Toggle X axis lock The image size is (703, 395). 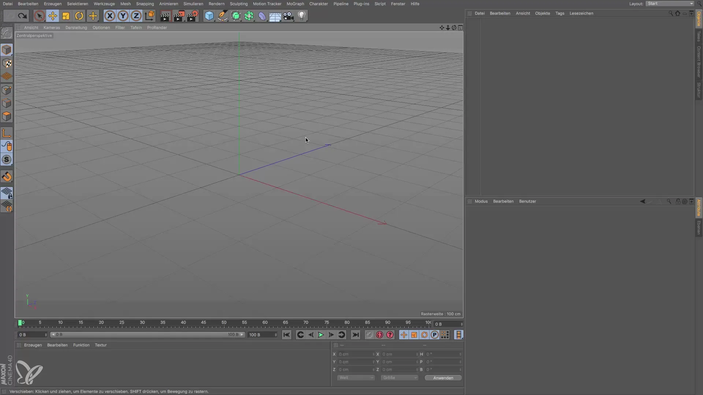110,16
